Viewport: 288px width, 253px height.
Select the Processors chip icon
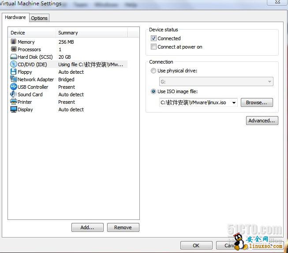pyautogui.click(x=14, y=49)
